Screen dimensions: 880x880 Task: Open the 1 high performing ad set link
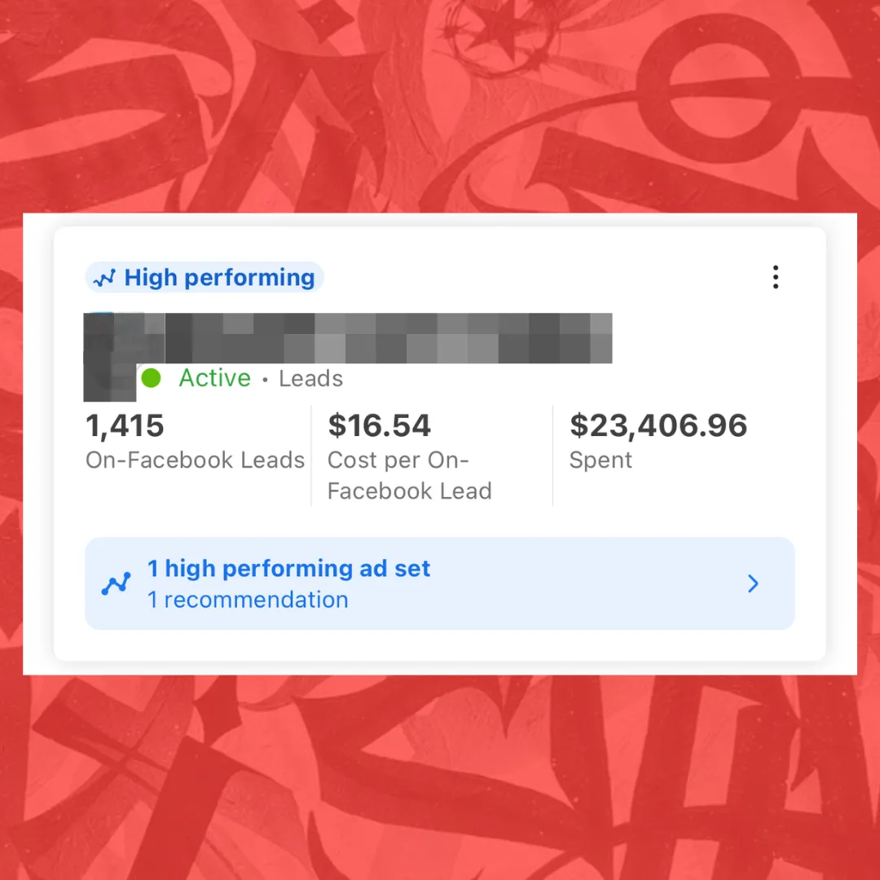(288, 569)
